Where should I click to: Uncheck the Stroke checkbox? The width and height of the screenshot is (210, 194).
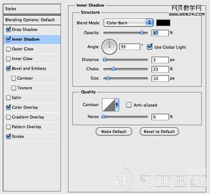pos(8,136)
